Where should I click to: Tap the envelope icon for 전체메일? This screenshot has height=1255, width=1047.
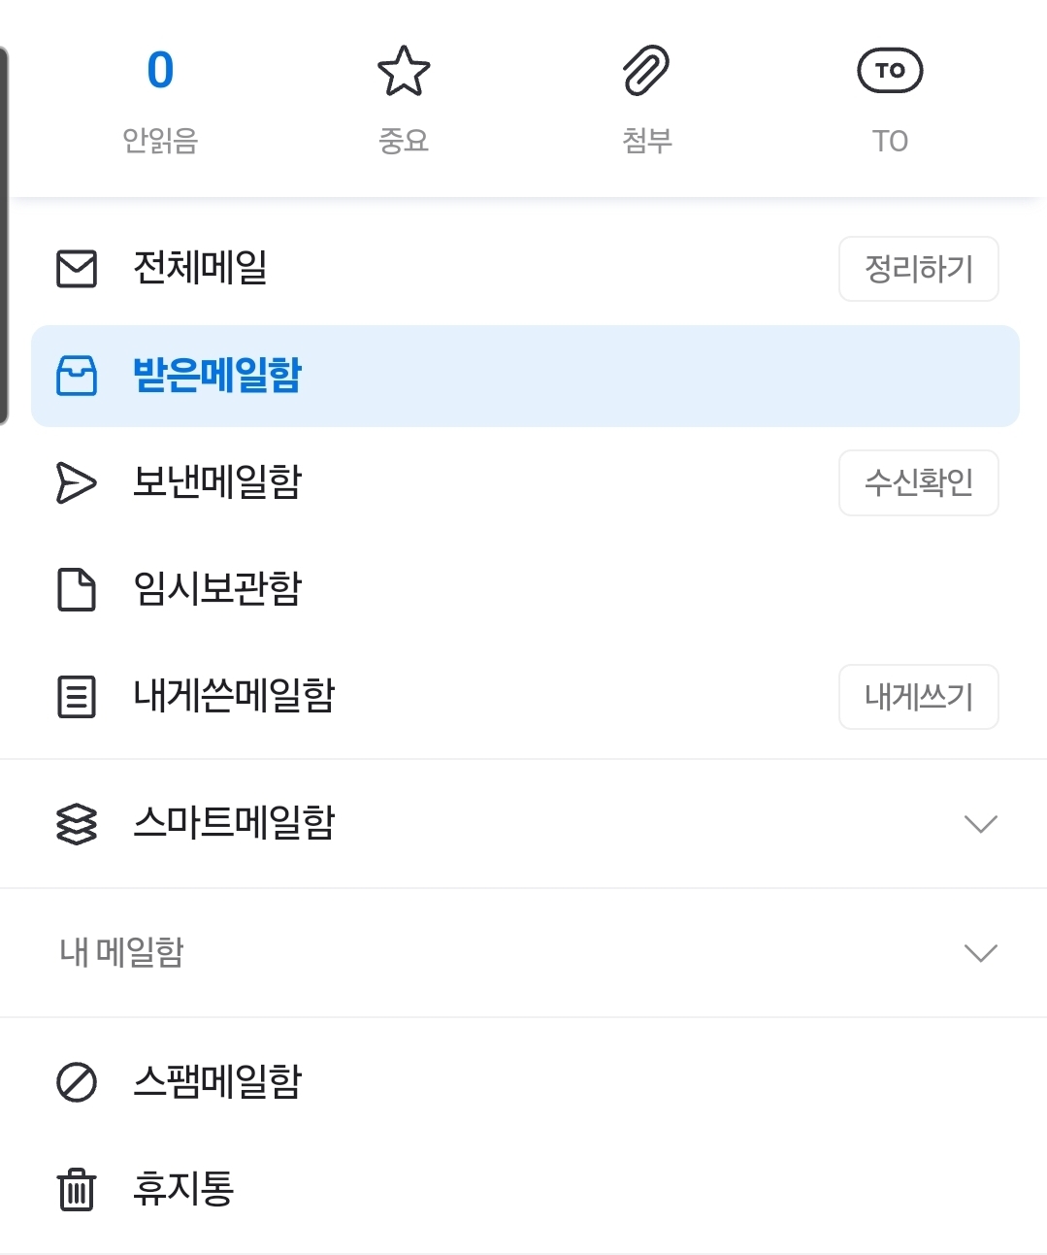(x=77, y=269)
